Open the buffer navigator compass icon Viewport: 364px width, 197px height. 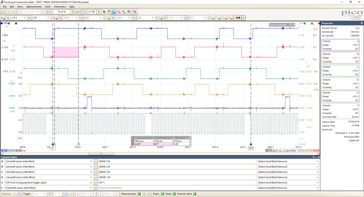pyautogui.click(x=78, y=11)
